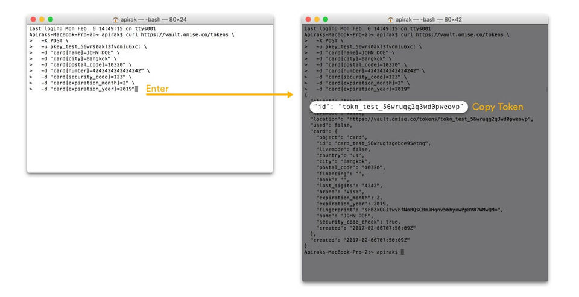Click the "postal_code": "10320" output line
This screenshot has height=297, width=579.
point(351,167)
